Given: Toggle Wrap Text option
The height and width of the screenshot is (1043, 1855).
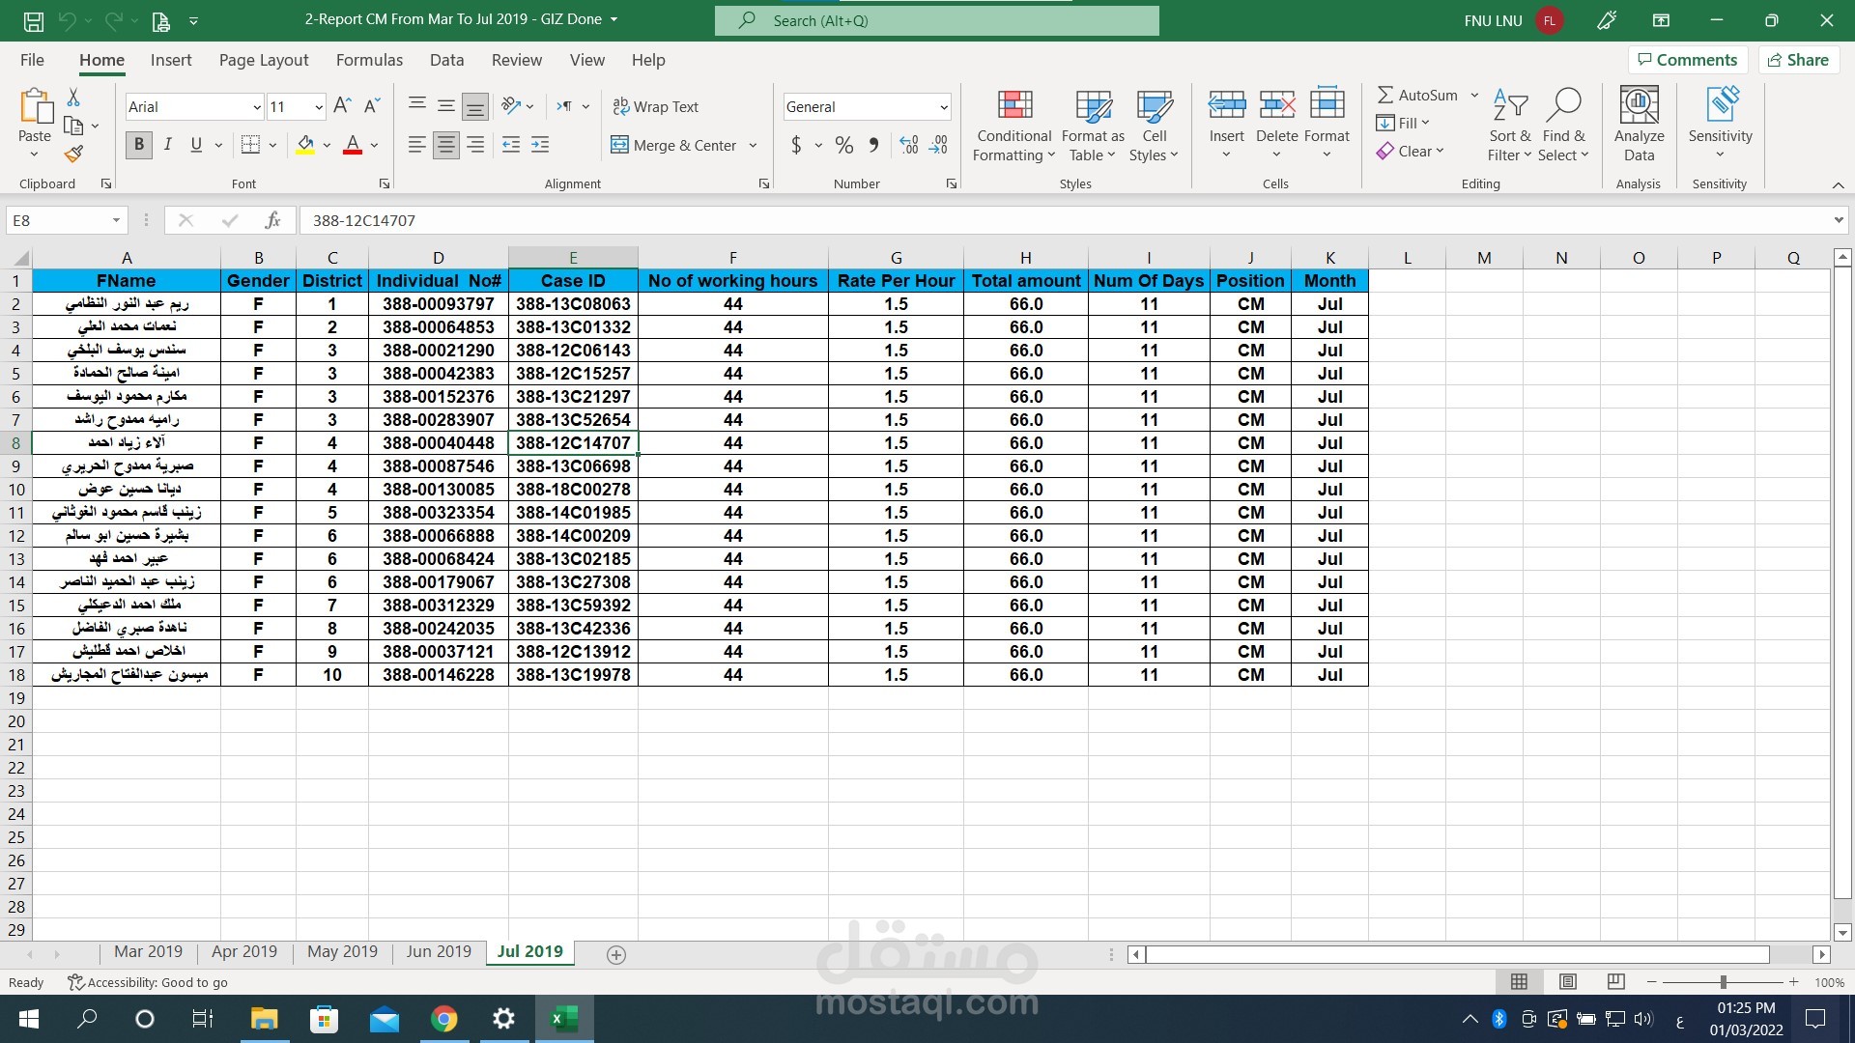Looking at the screenshot, I should pyautogui.click(x=655, y=106).
